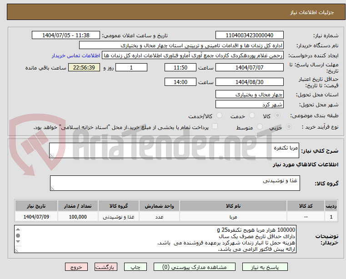Click the resize handle of گروه کالا box
The height and width of the screenshot is (279, 346).
point(53,189)
